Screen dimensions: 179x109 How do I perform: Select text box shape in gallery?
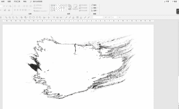(52, 5)
